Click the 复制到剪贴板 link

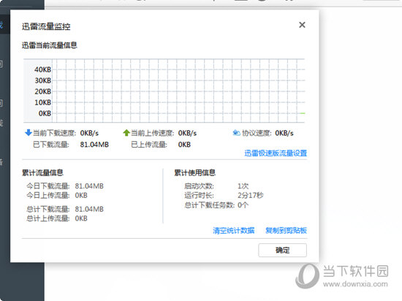[286, 231]
